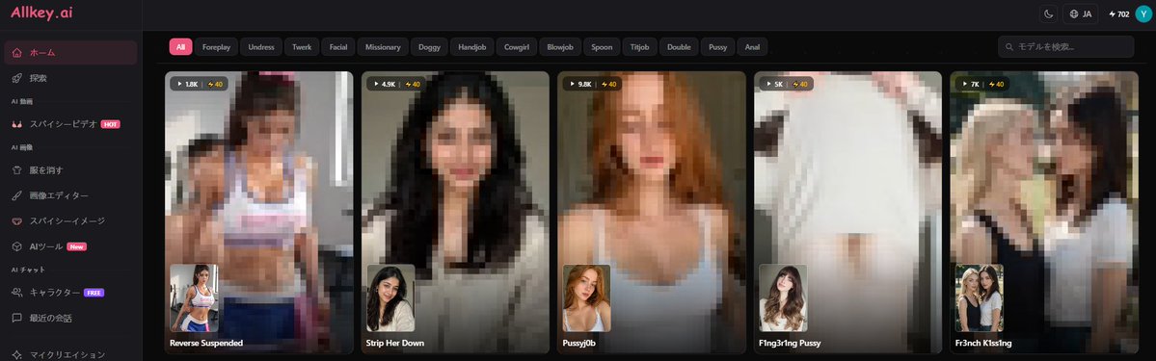Click the play icon beside 7K views
The height and width of the screenshot is (361, 1156).
[964, 84]
